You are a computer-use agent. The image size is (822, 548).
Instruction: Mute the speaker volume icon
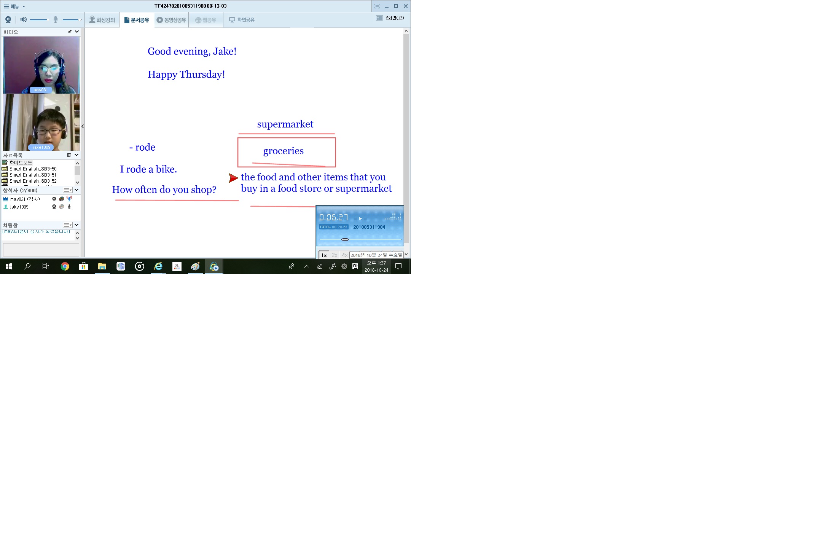[x=23, y=19]
